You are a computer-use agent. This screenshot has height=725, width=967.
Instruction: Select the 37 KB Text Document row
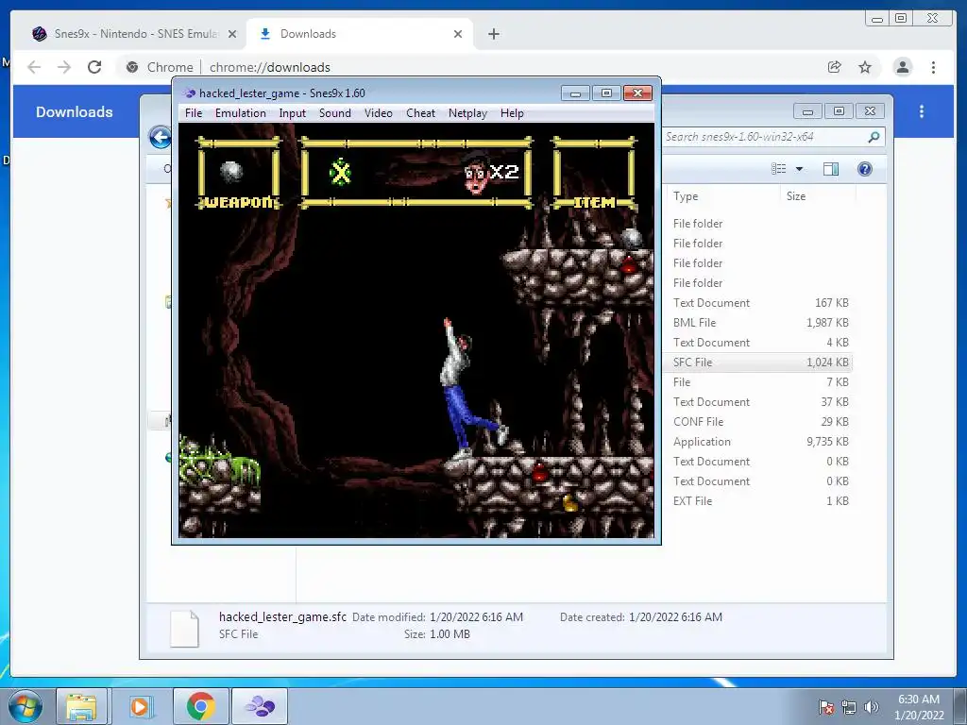click(760, 402)
